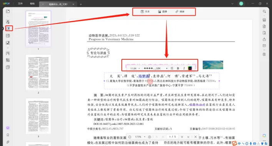Open the 文件 menu
The image size is (272, 146).
pos(20,3)
